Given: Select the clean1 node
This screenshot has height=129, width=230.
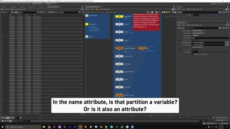Looking at the screenshot, I should (119, 40).
